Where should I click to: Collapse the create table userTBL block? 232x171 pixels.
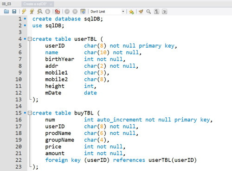pos(30,39)
